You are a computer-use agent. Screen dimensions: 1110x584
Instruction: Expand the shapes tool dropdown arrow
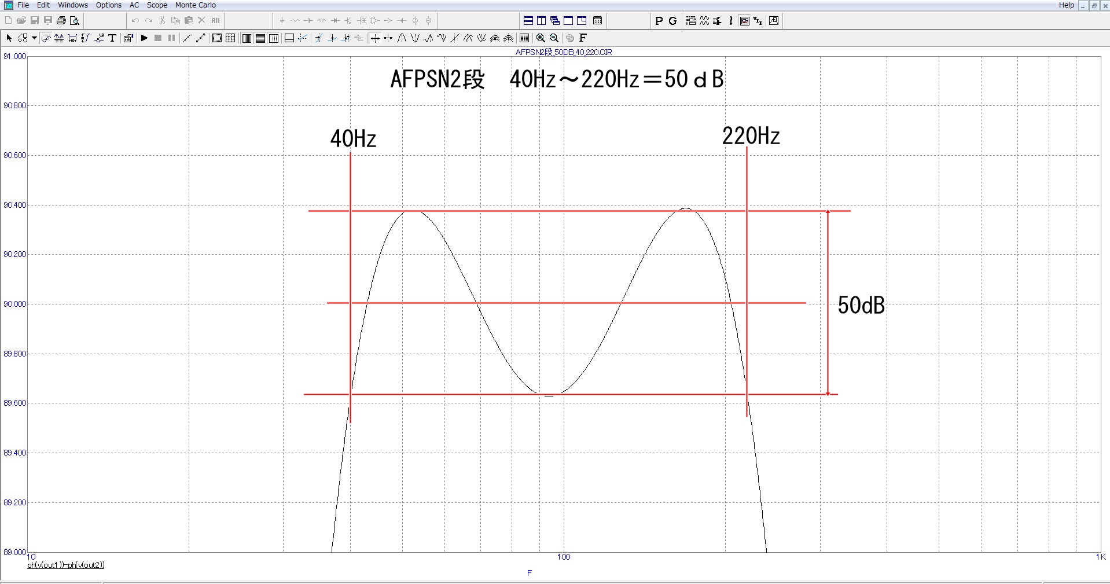click(35, 38)
